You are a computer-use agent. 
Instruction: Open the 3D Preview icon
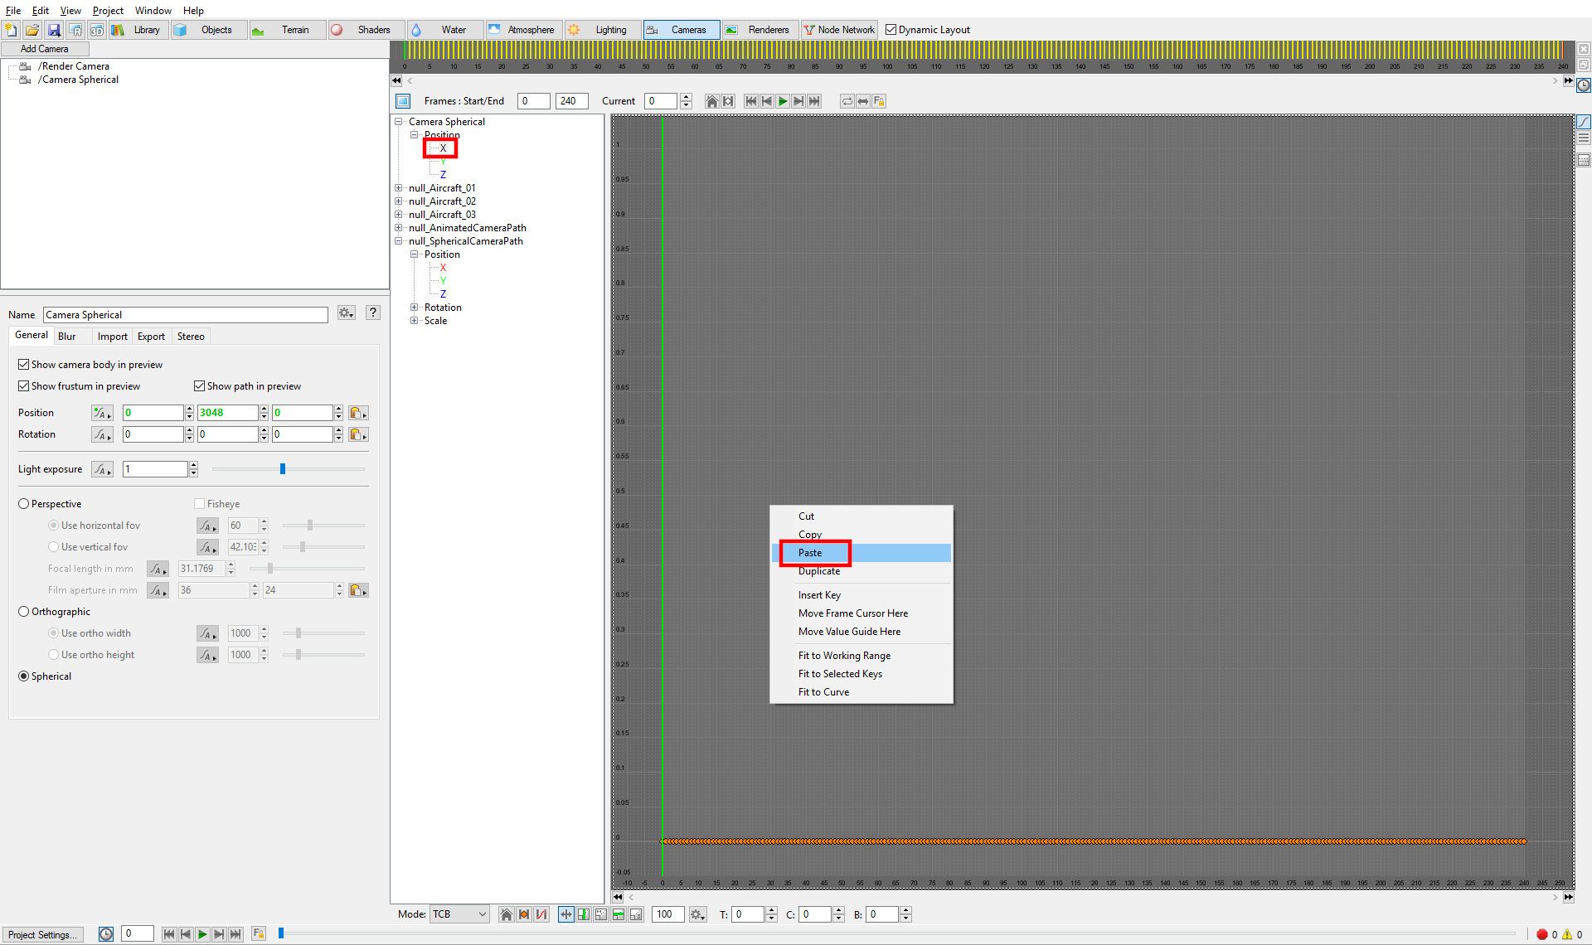tap(97, 30)
